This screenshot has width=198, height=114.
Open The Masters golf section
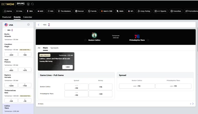click(64, 11)
